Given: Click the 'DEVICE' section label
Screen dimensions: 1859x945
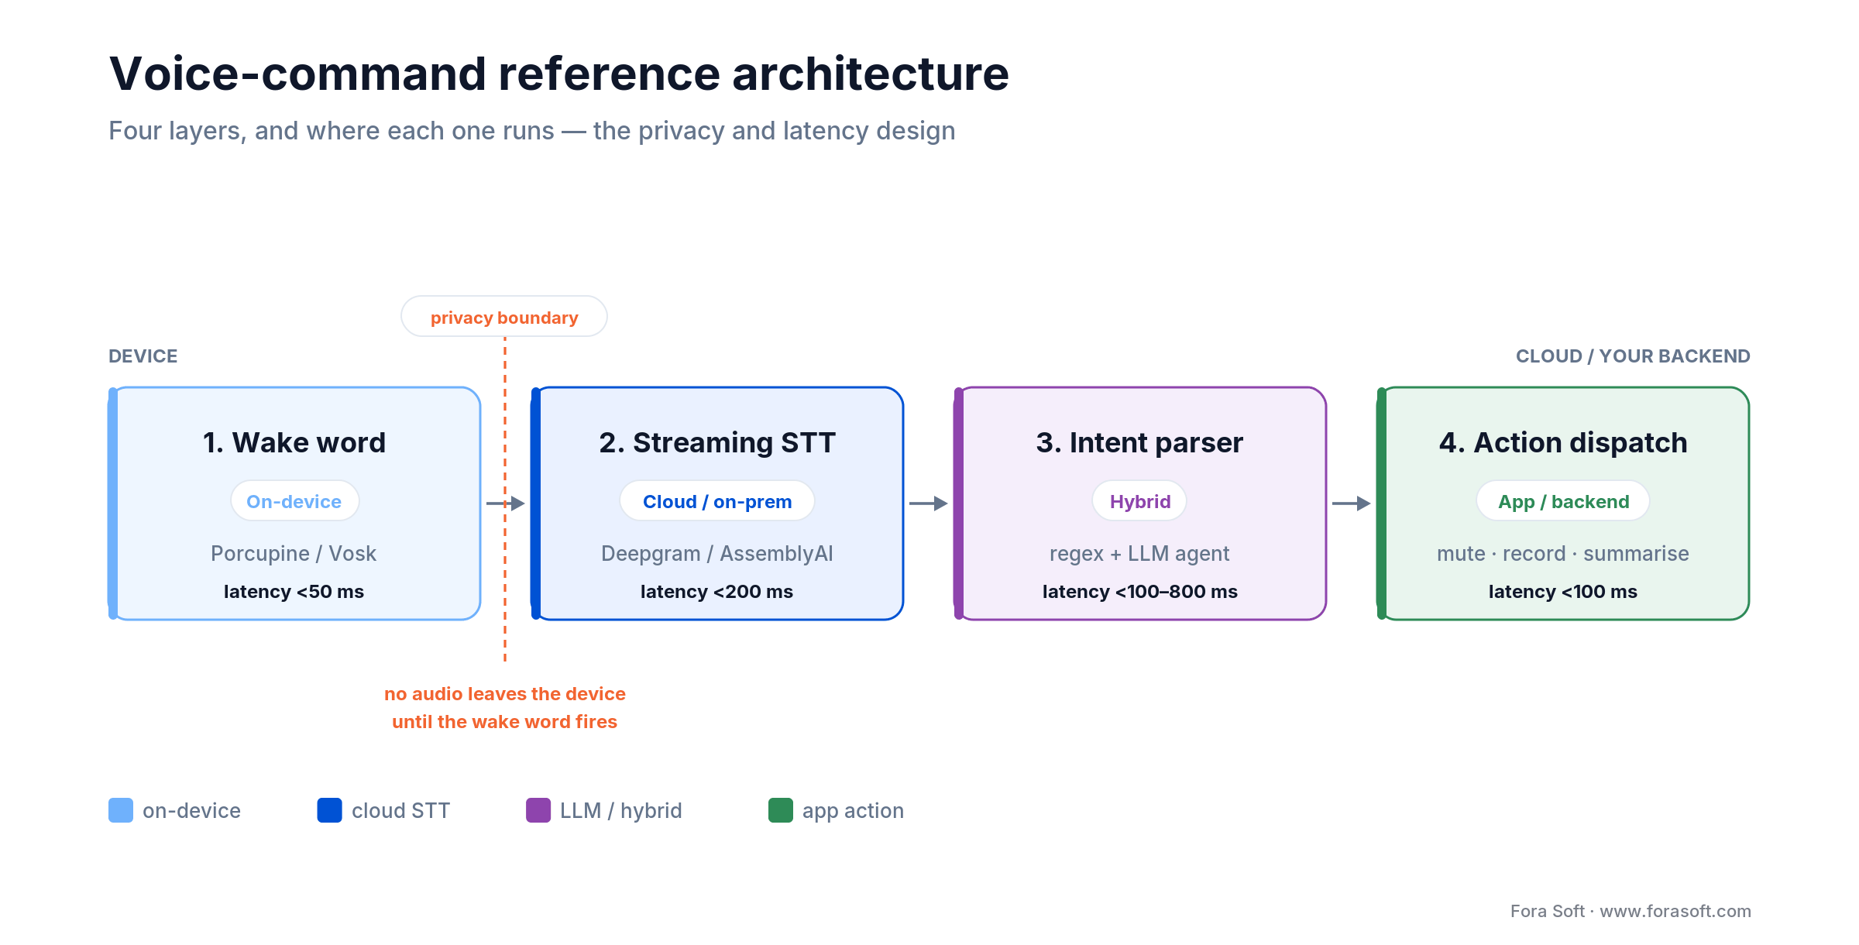Looking at the screenshot, I should pos(143,356).
